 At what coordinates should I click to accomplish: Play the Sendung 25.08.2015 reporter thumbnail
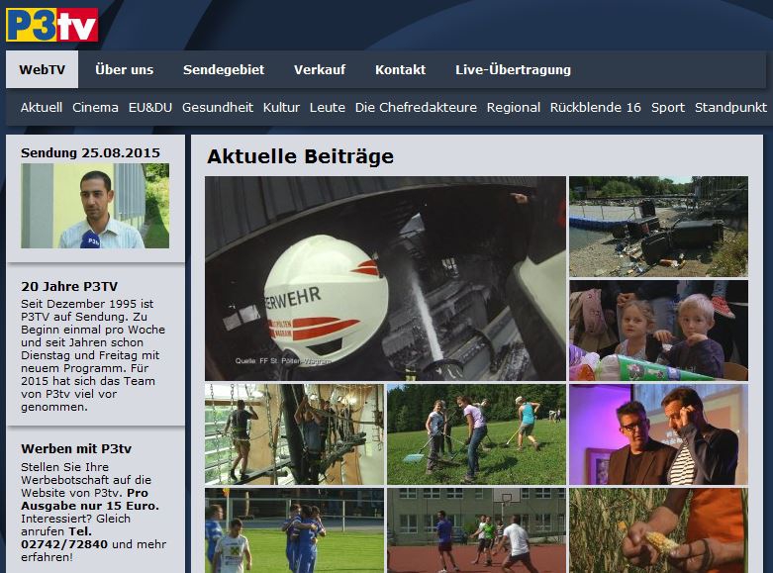coord(95,206)
